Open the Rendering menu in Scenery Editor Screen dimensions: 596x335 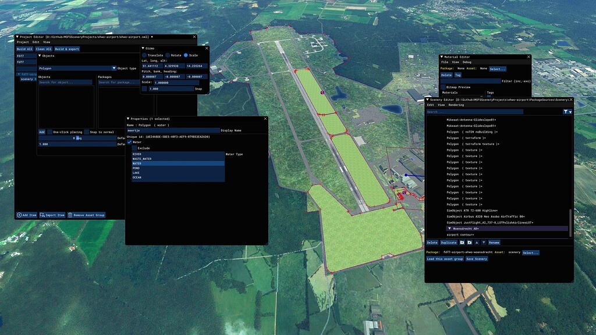coord(456,105)
